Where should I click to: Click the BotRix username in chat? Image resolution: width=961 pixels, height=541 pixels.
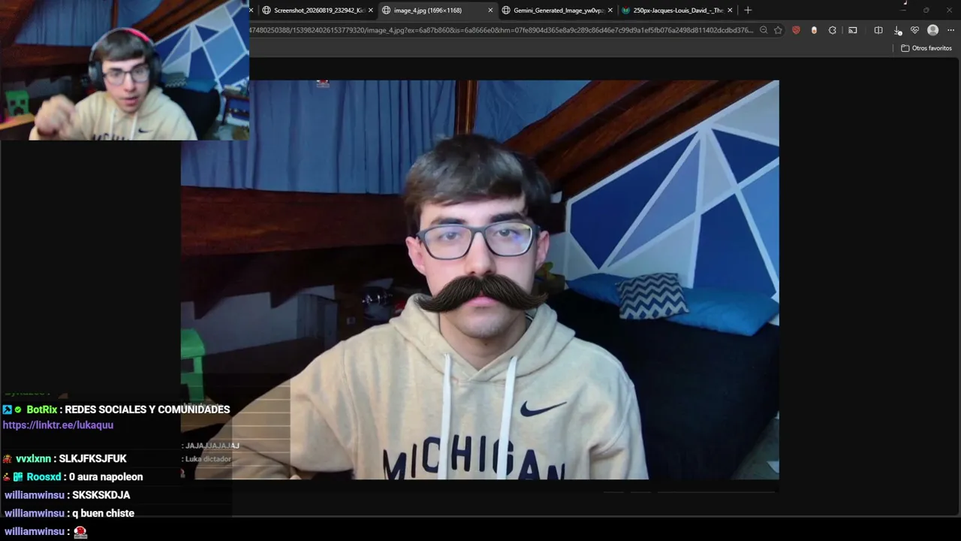tap(42, 410)
